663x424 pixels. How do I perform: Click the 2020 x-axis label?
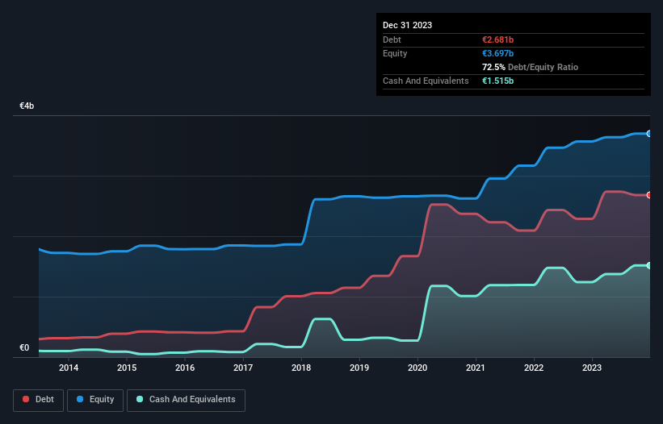point(418,368)
